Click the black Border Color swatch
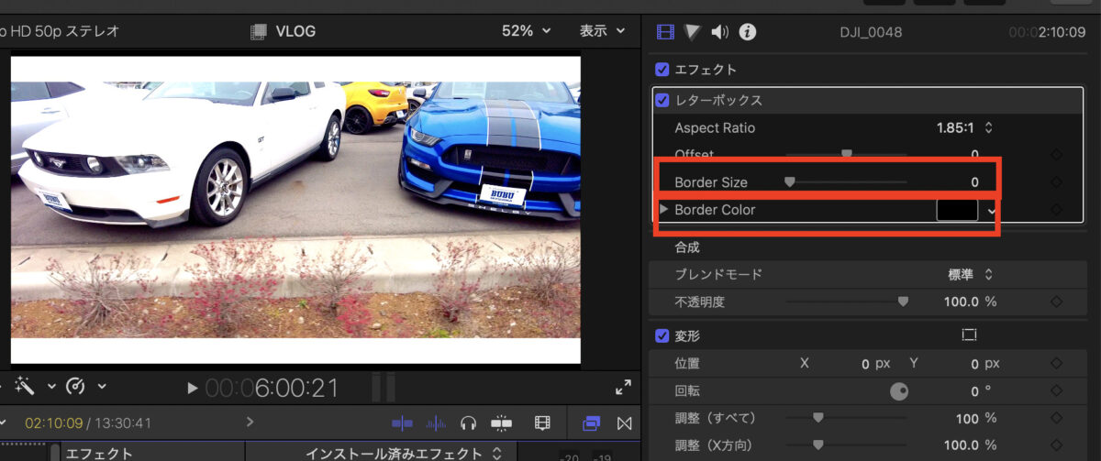Image resolution: width=1101 pixels, height=461 pixels. coord(957,210)
